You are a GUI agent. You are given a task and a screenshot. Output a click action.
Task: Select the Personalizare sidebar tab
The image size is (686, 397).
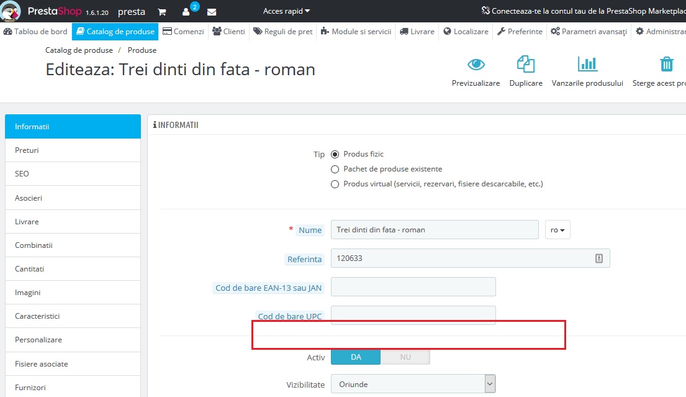click(73, 340)
